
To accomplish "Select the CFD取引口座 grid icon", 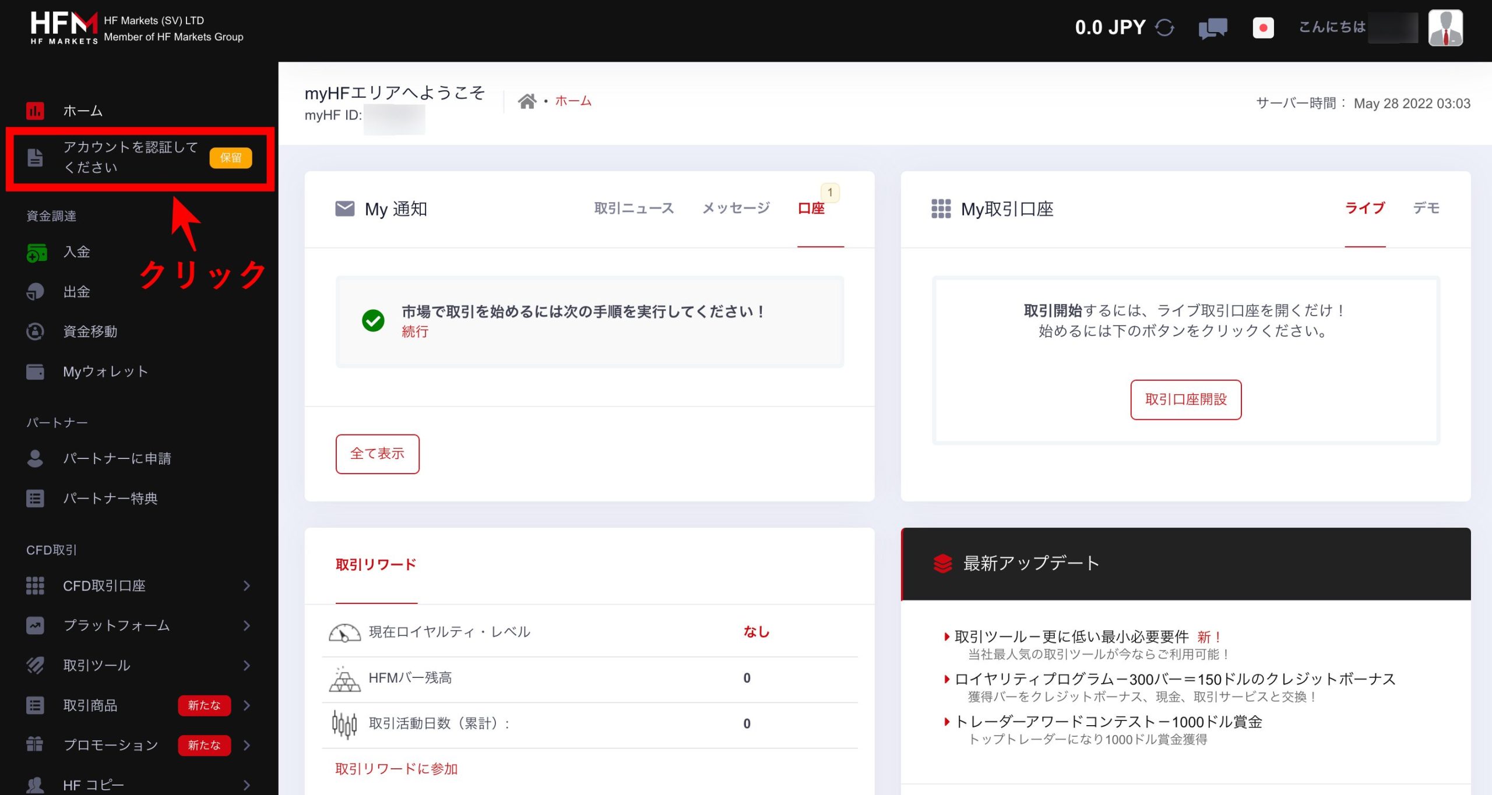I will tap(36, 586).
